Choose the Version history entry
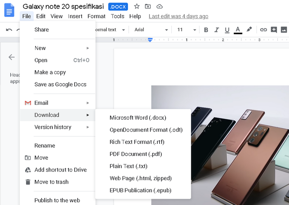Image resolution: width=289 pixels, height=205 pixels. click(x=58, y=127)
